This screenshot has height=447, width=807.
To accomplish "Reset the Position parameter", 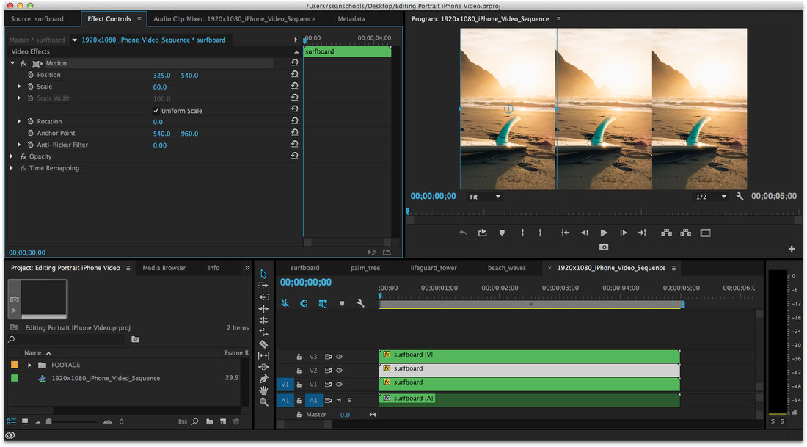I will [x=294, y=75].
